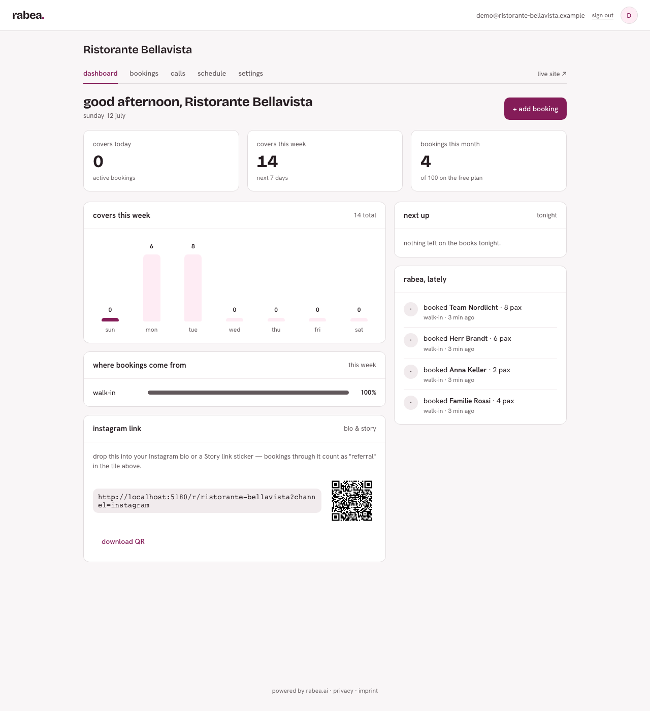Click the Ristorante Bellavista page title
Screen dimensions: 650x711
[138, 50]
